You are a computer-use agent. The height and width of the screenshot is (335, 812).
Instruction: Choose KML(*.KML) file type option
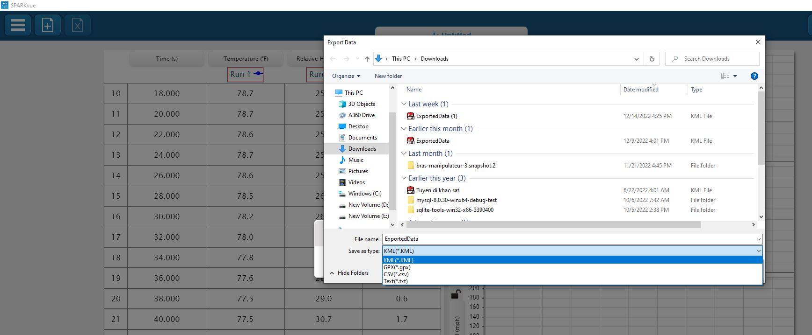(x=572, y=260)
